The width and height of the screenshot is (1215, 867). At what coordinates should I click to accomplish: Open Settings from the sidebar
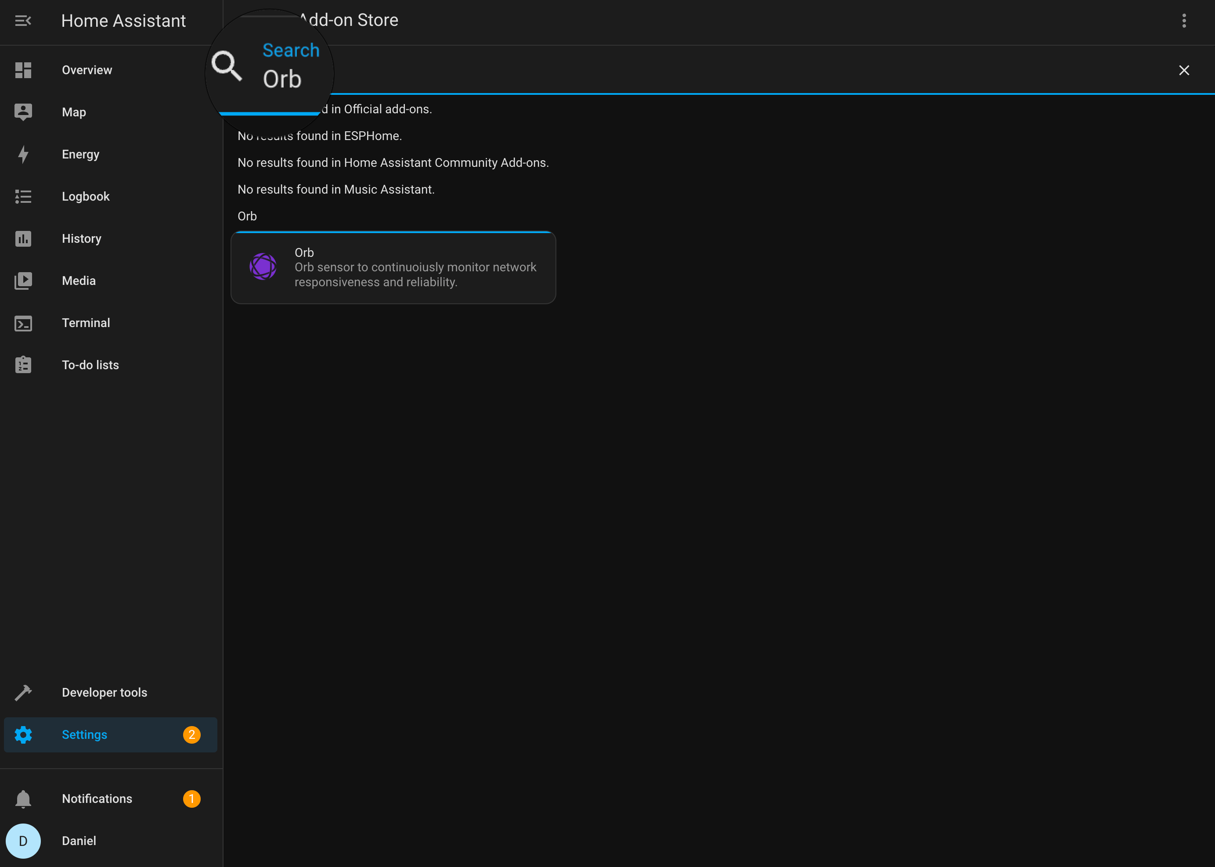coord(84,734)
